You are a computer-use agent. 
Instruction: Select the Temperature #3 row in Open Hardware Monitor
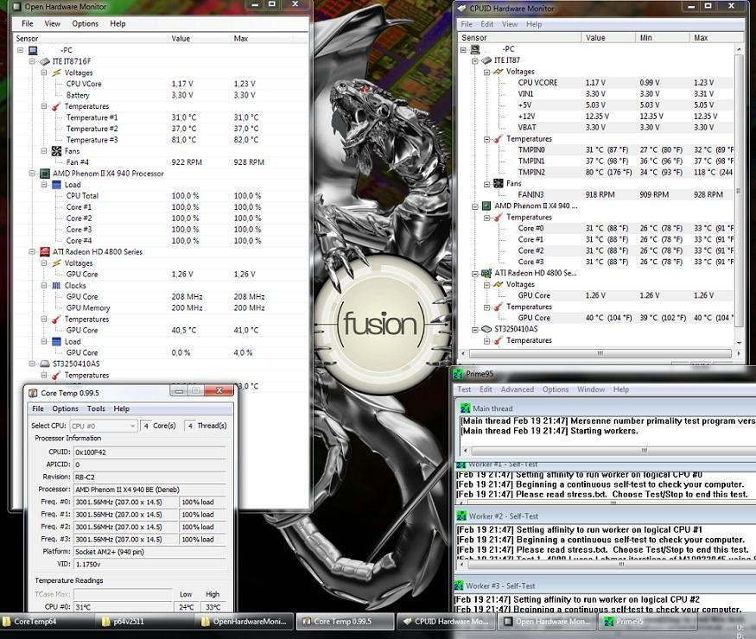pos(162,140)
